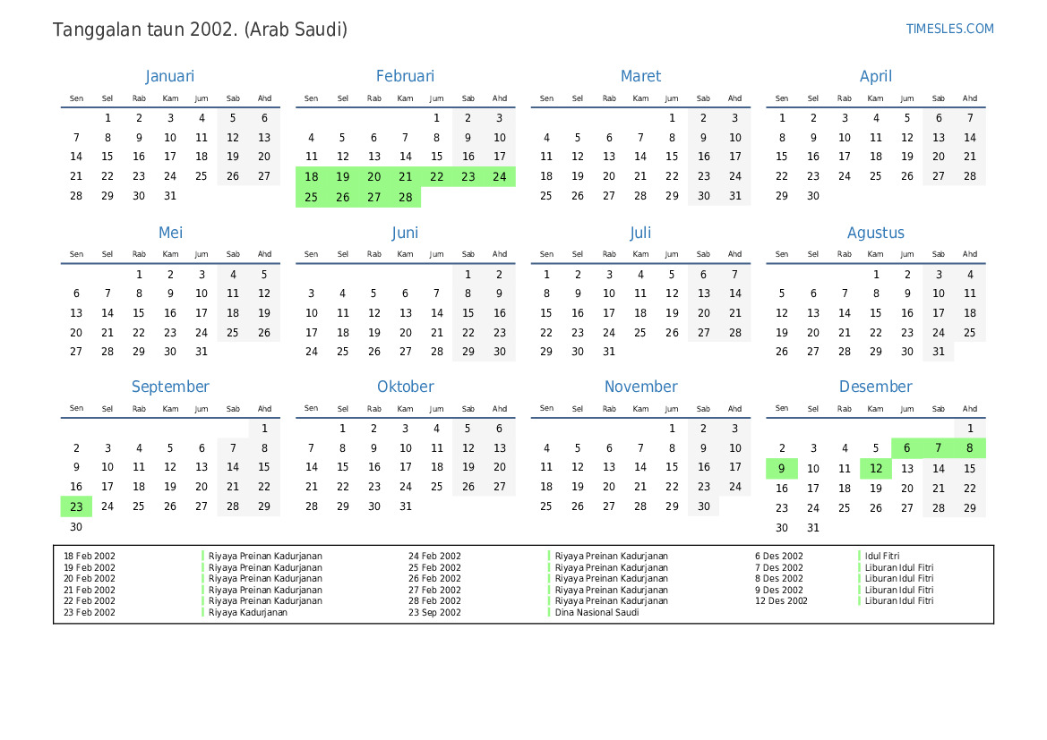Click the Desember month heading
Viewport: 1047px width, 740px height.
click(875, 387)
